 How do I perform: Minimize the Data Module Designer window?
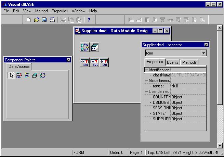(155, 31)
